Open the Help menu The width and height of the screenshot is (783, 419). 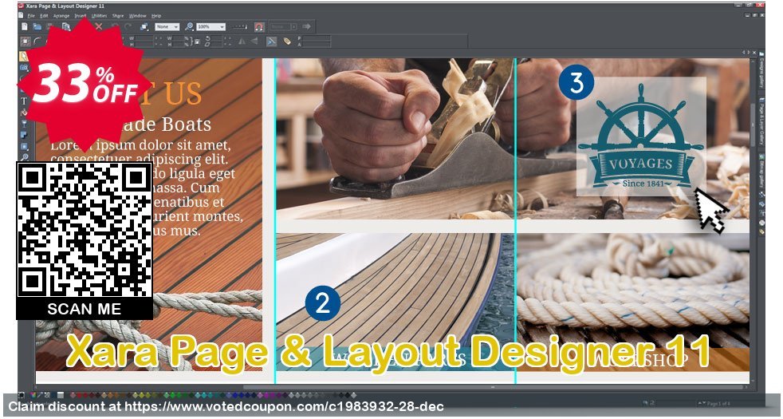pos(156,16)
